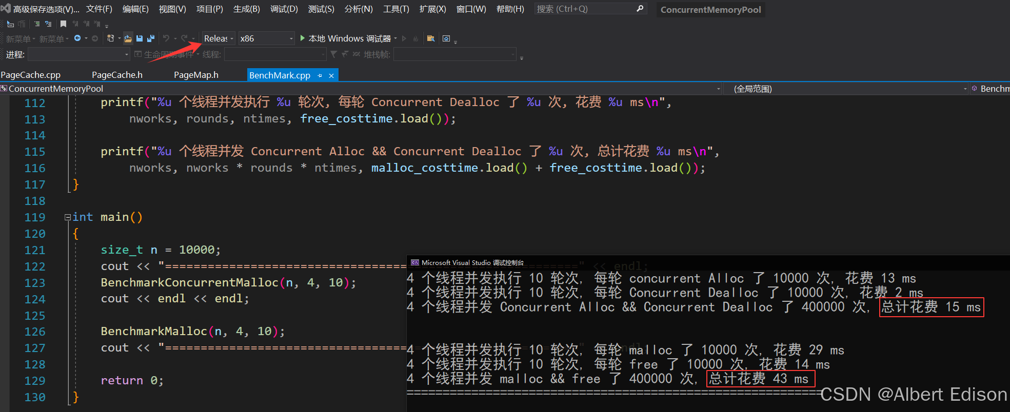Switch to the PageCache.h tab
This screenshot has height=412, width=1010.
117,75
